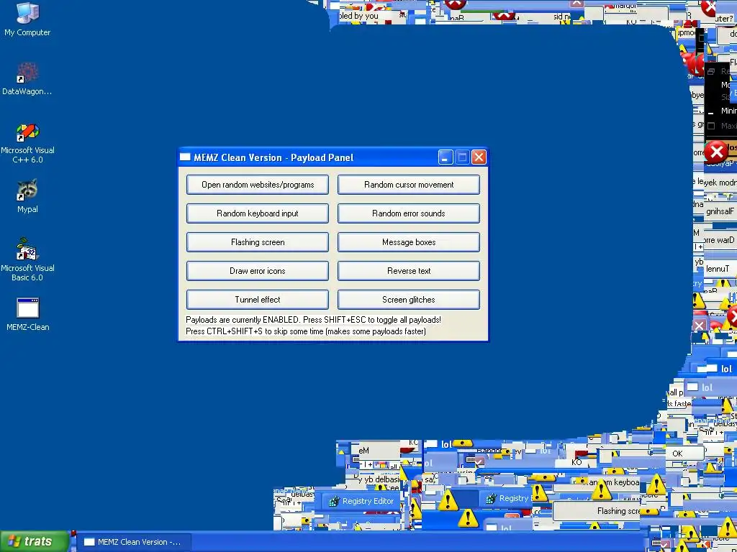This screenshot has width=737, height=552.
Task: Click the reversed 'trats' Start button
Action: (35, 541)
